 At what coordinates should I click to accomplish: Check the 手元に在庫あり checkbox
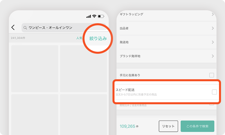[x=212, y=75]
